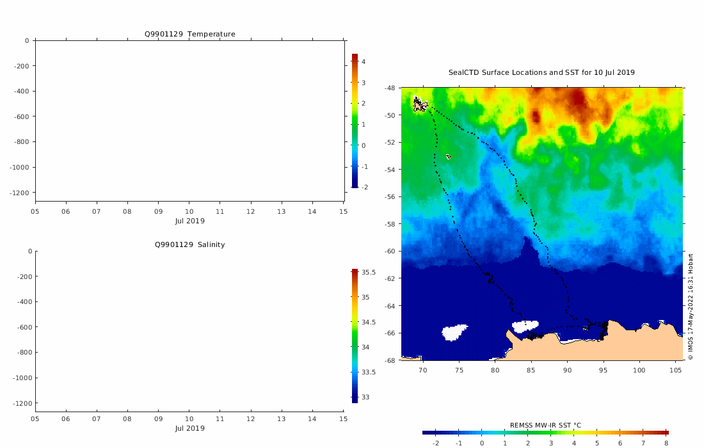Screen dimensions: 704x448
Task: Click the Q9901129 Temperature plot title
Action: pos(189,34)
